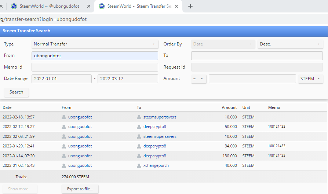
Task: Click user avatar icon beside steemsupersavers 2022-02-03
Action: 139,136
